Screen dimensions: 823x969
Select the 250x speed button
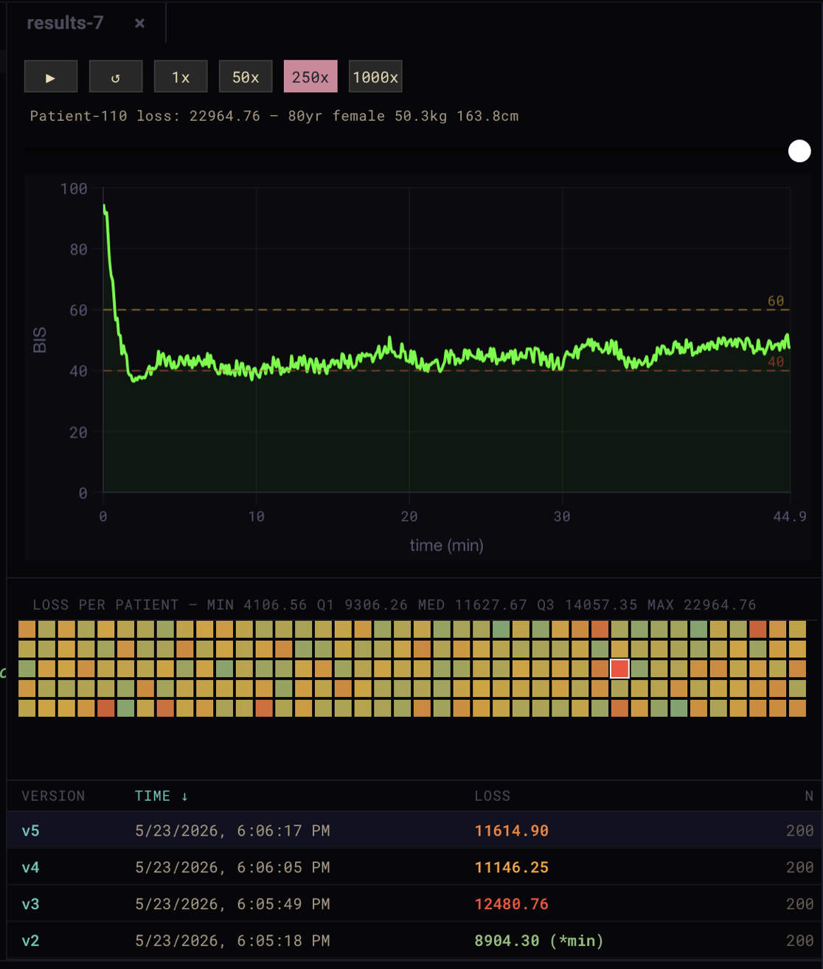point(310,77)
